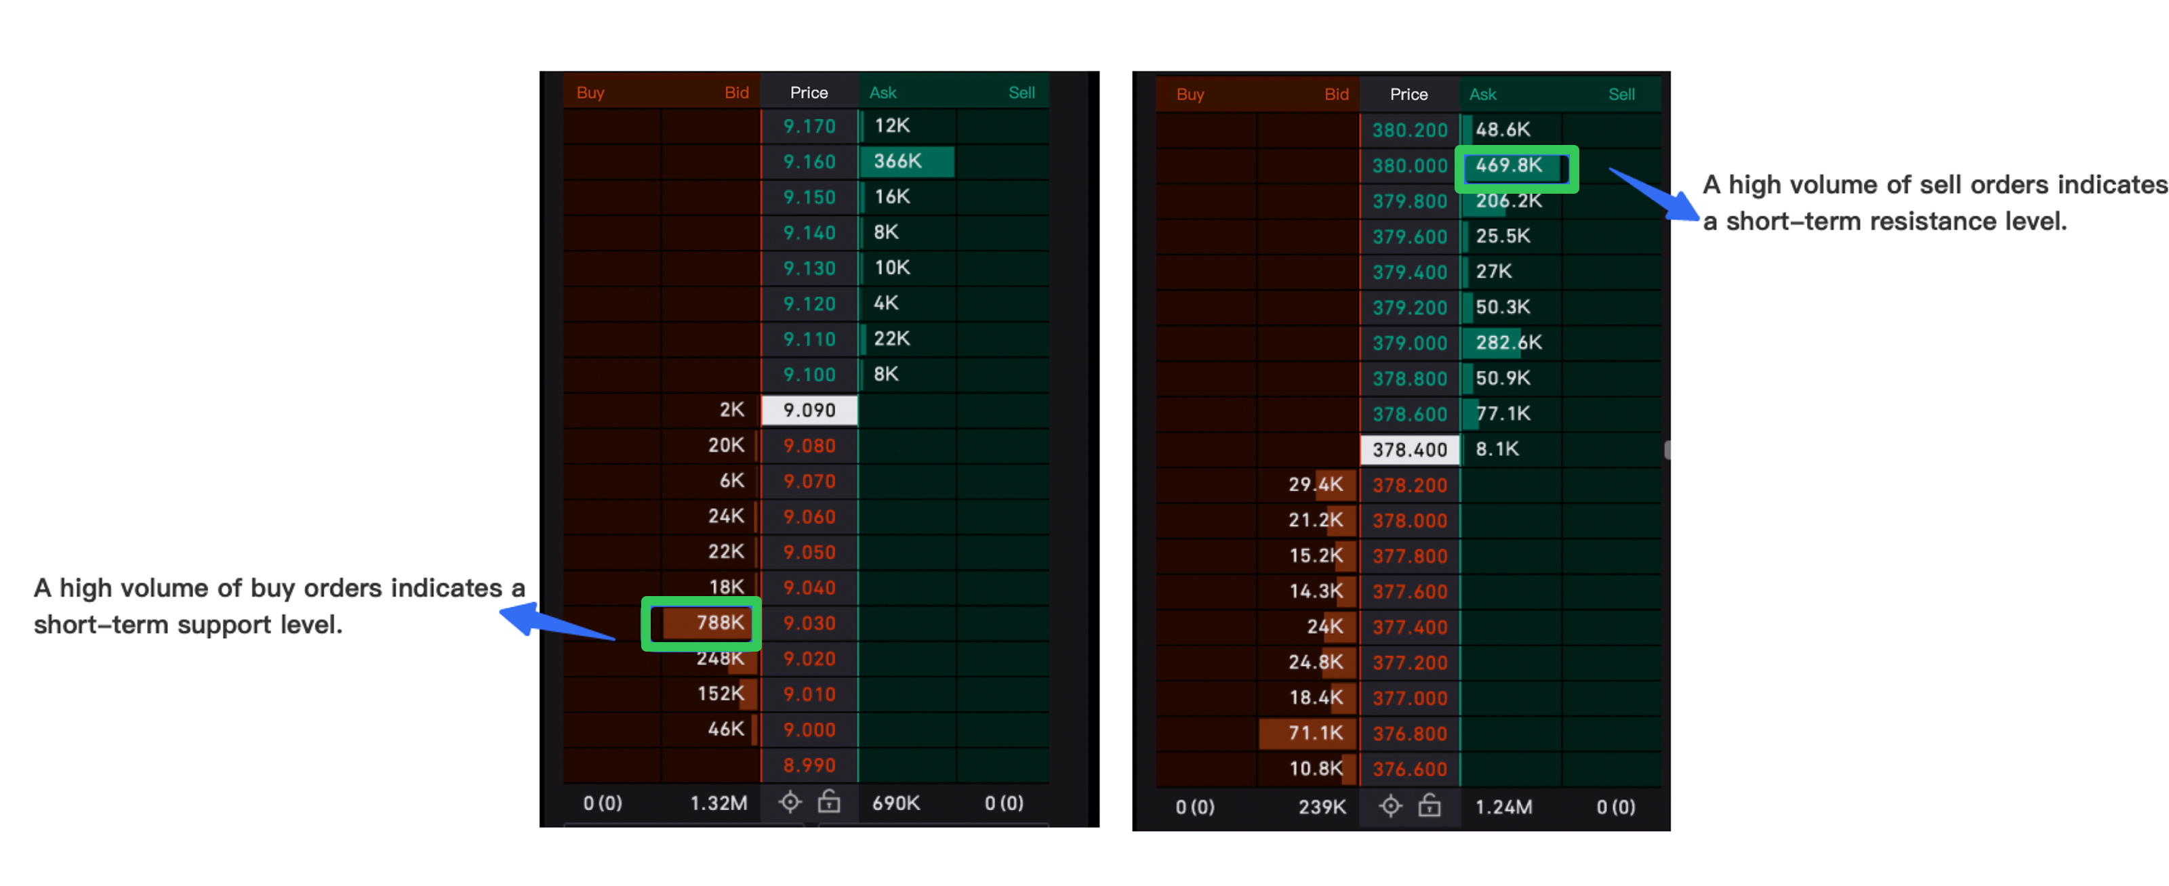This screenshot has height=886, width=2169.
Task: Click the Price header in right order book
Action: coord(1408,94)
